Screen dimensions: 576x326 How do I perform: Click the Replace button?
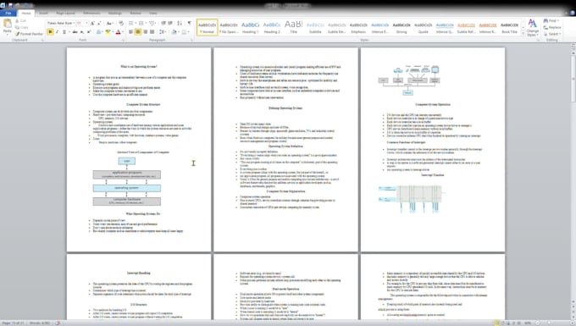[552, 28]
